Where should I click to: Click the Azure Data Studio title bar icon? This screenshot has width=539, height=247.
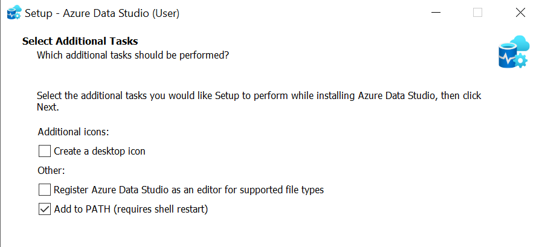coord(13,12)
